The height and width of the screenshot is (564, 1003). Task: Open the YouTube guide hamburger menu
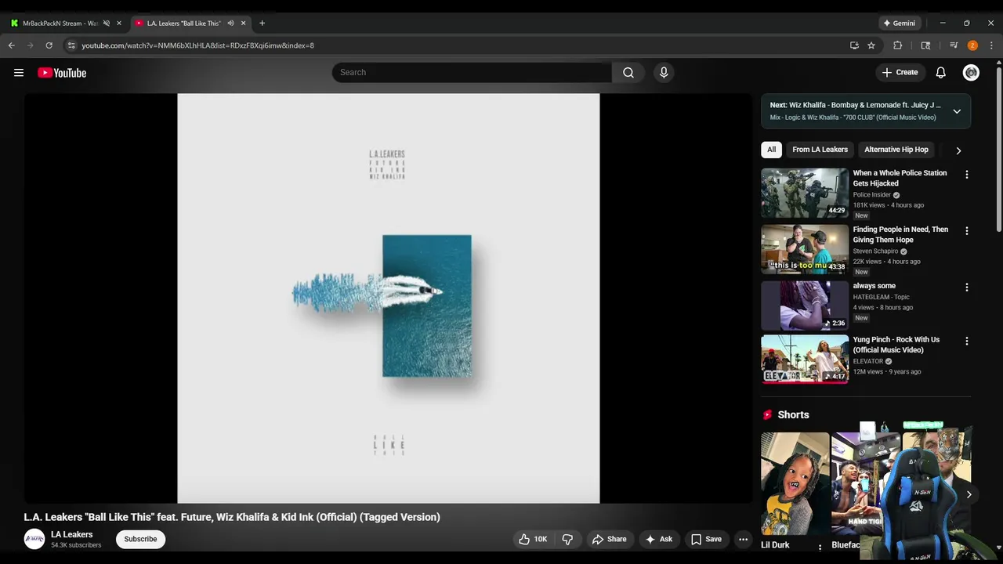point(19,73)
